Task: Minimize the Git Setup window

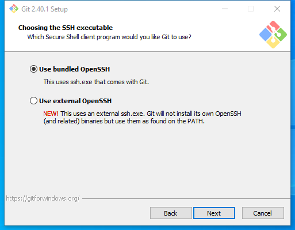Action: click(225, 9)
